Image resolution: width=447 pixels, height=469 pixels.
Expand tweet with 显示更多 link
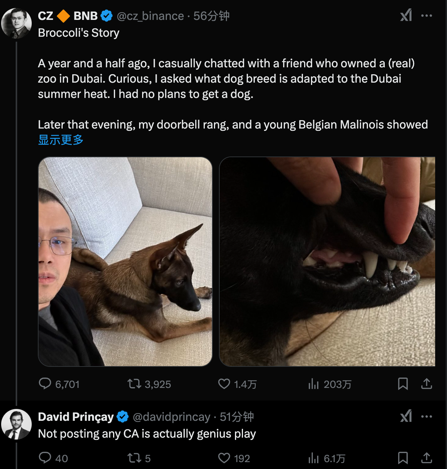tap(61, 140)
